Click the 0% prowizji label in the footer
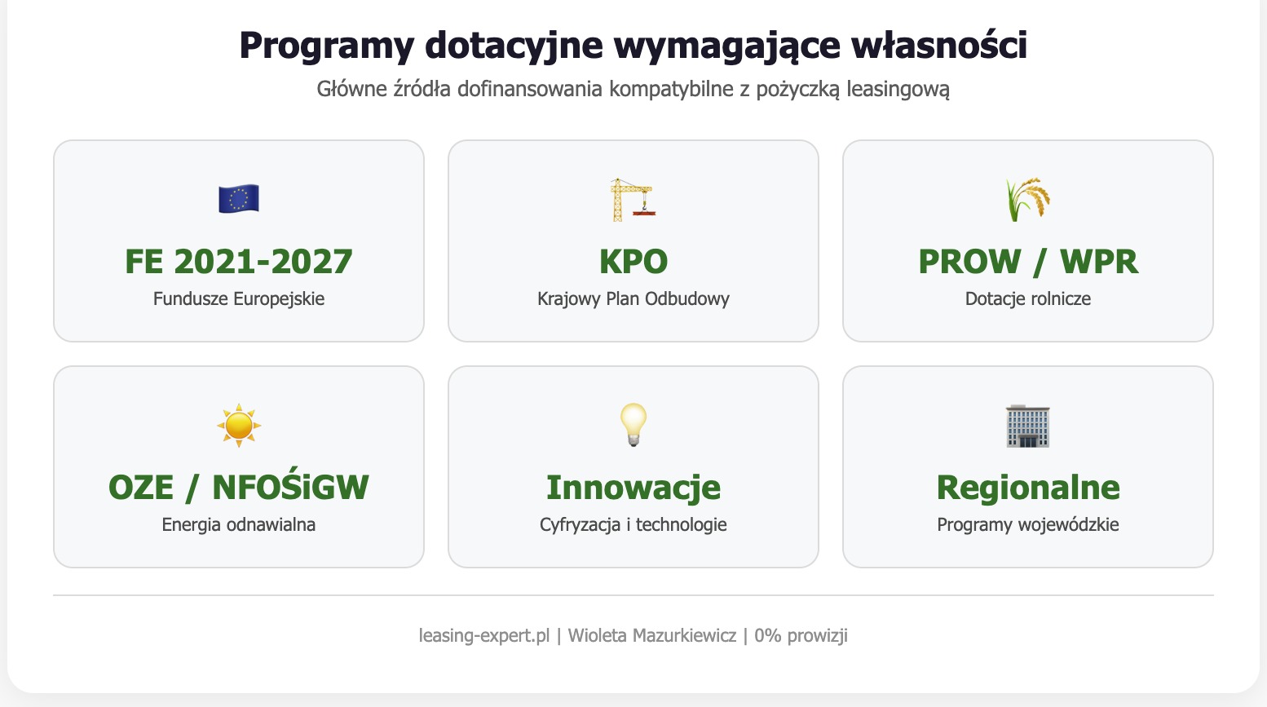1267x707 pixels. pos(801,635)
